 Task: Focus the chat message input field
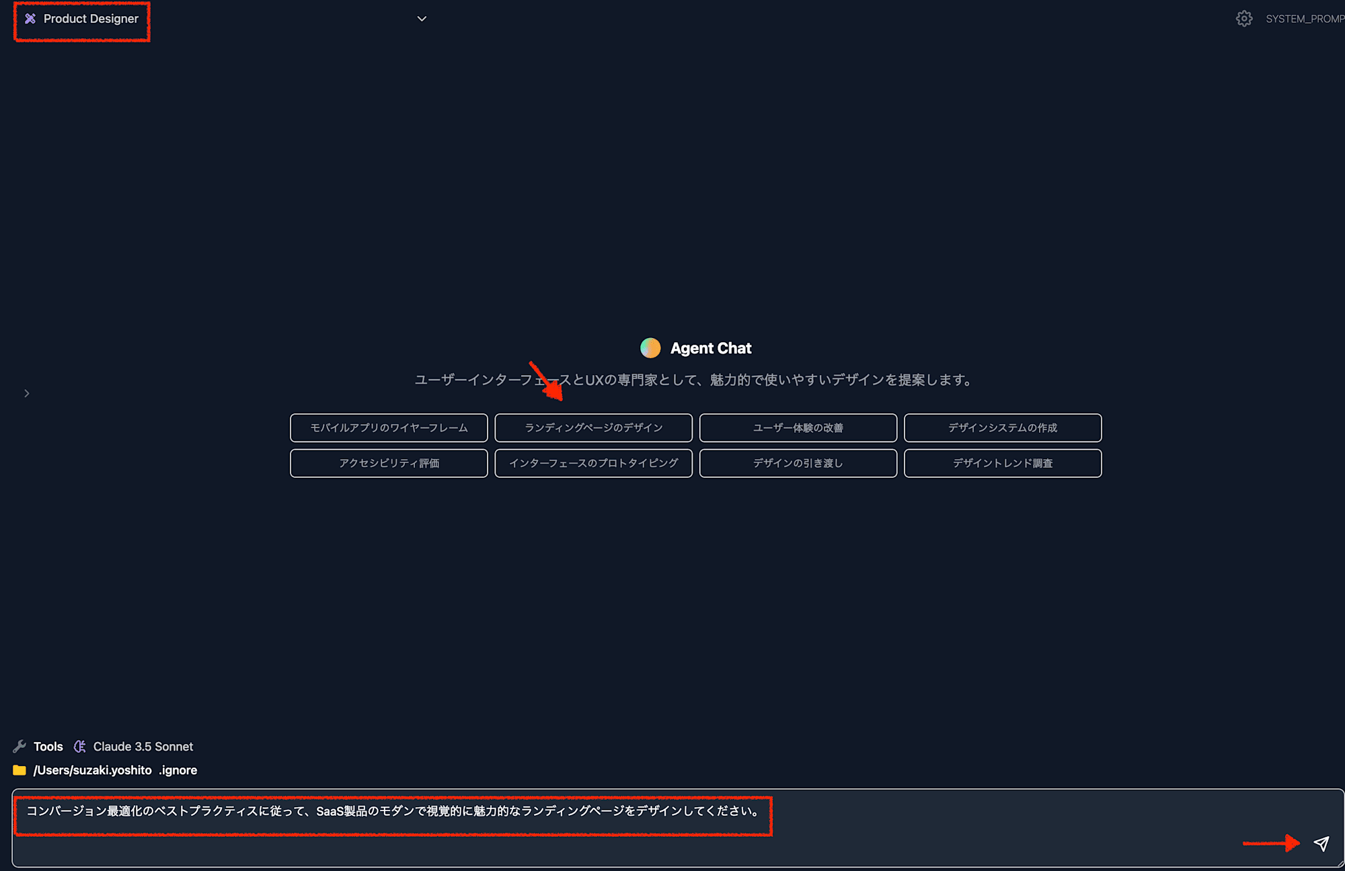(x=677, y=828)
